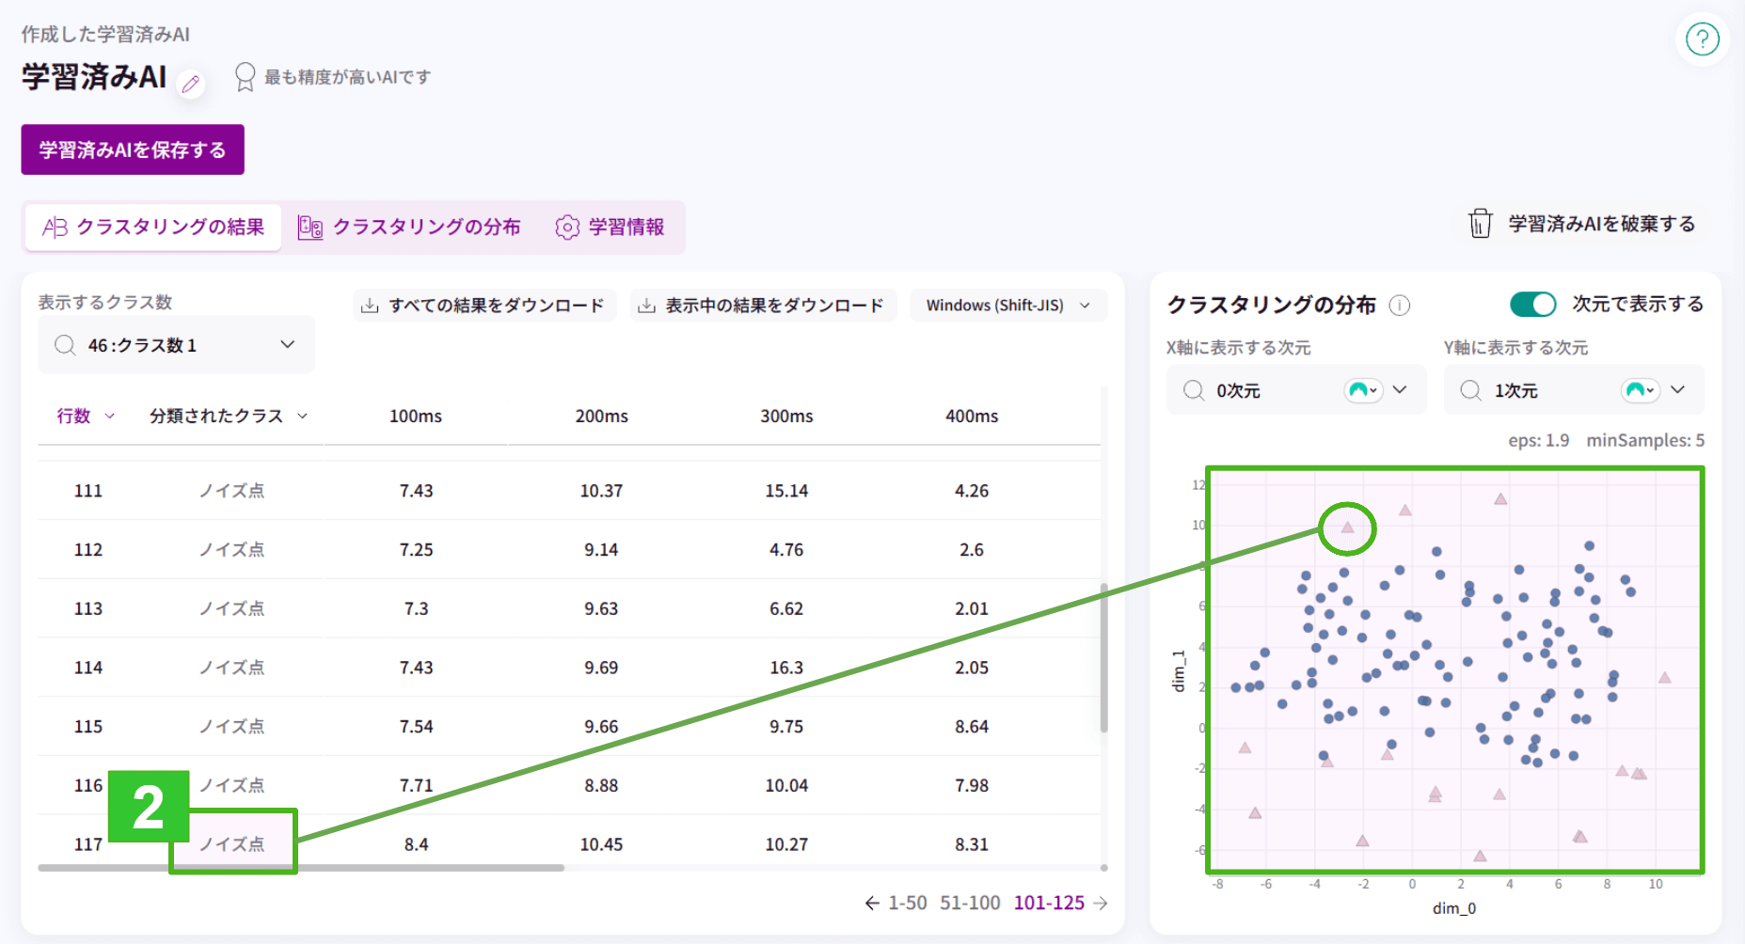Click the search icon in 0次元 box

[x=1194, y=390]
